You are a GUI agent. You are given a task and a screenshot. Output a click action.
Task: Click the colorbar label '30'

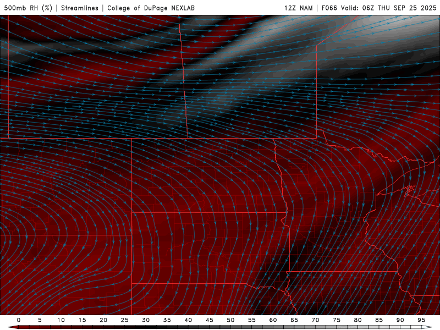[146, 320]
